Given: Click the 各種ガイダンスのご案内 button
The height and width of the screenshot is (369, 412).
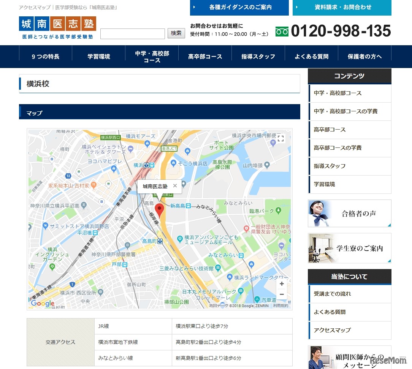Looking at the screenshot, I should pyautogui.click(x=239, y=7).
